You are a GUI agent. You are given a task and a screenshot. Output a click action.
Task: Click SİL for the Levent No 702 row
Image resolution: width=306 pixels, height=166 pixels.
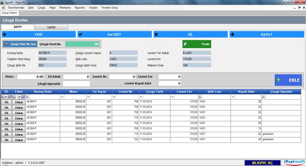click(x=6, y=124)
